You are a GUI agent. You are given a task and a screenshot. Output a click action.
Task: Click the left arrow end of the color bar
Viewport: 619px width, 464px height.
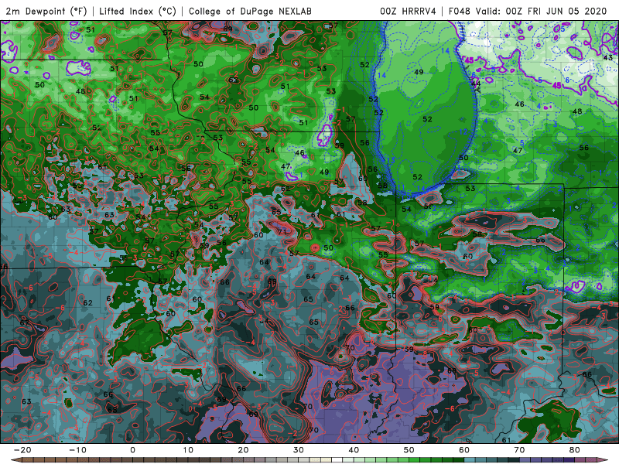(15, 460)
